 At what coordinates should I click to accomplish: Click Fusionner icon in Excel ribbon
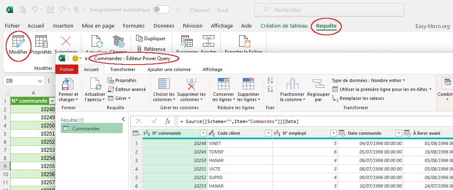tap(187, 41)
